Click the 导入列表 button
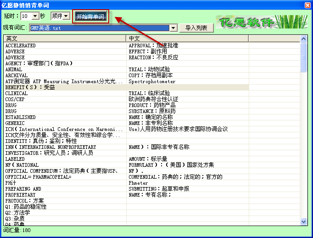Screen dimensions: 313x238 pos(196,28)
